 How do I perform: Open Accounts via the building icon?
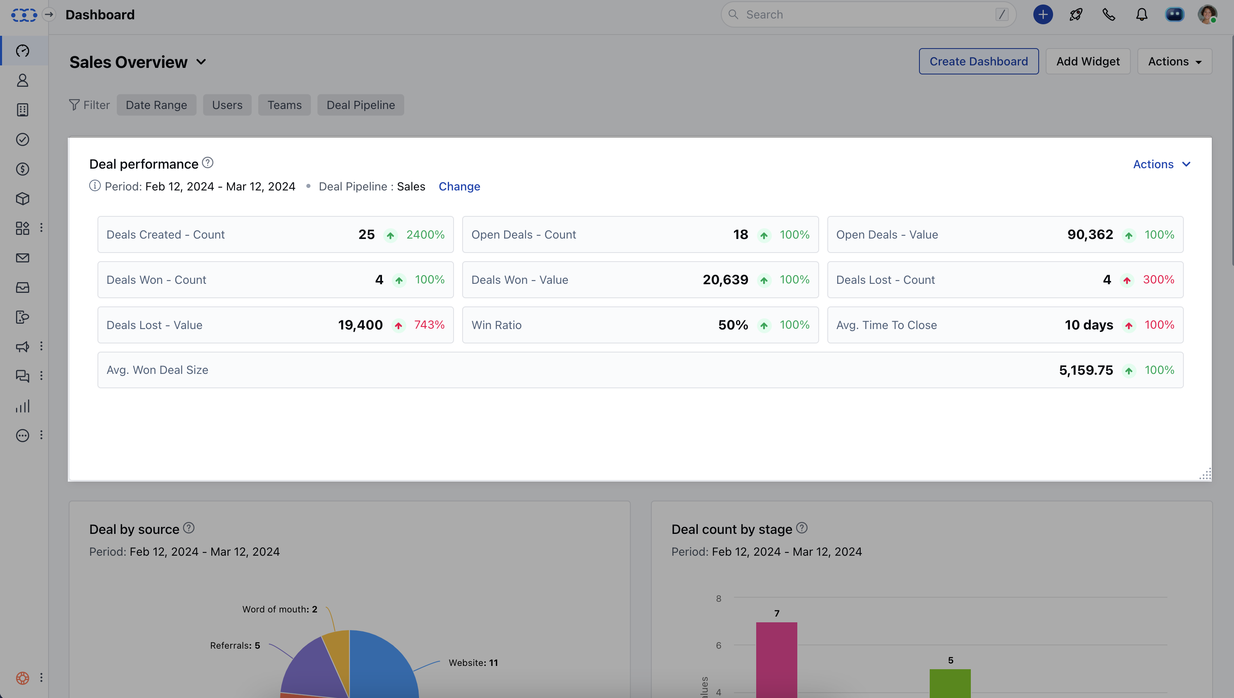[23, 110]
